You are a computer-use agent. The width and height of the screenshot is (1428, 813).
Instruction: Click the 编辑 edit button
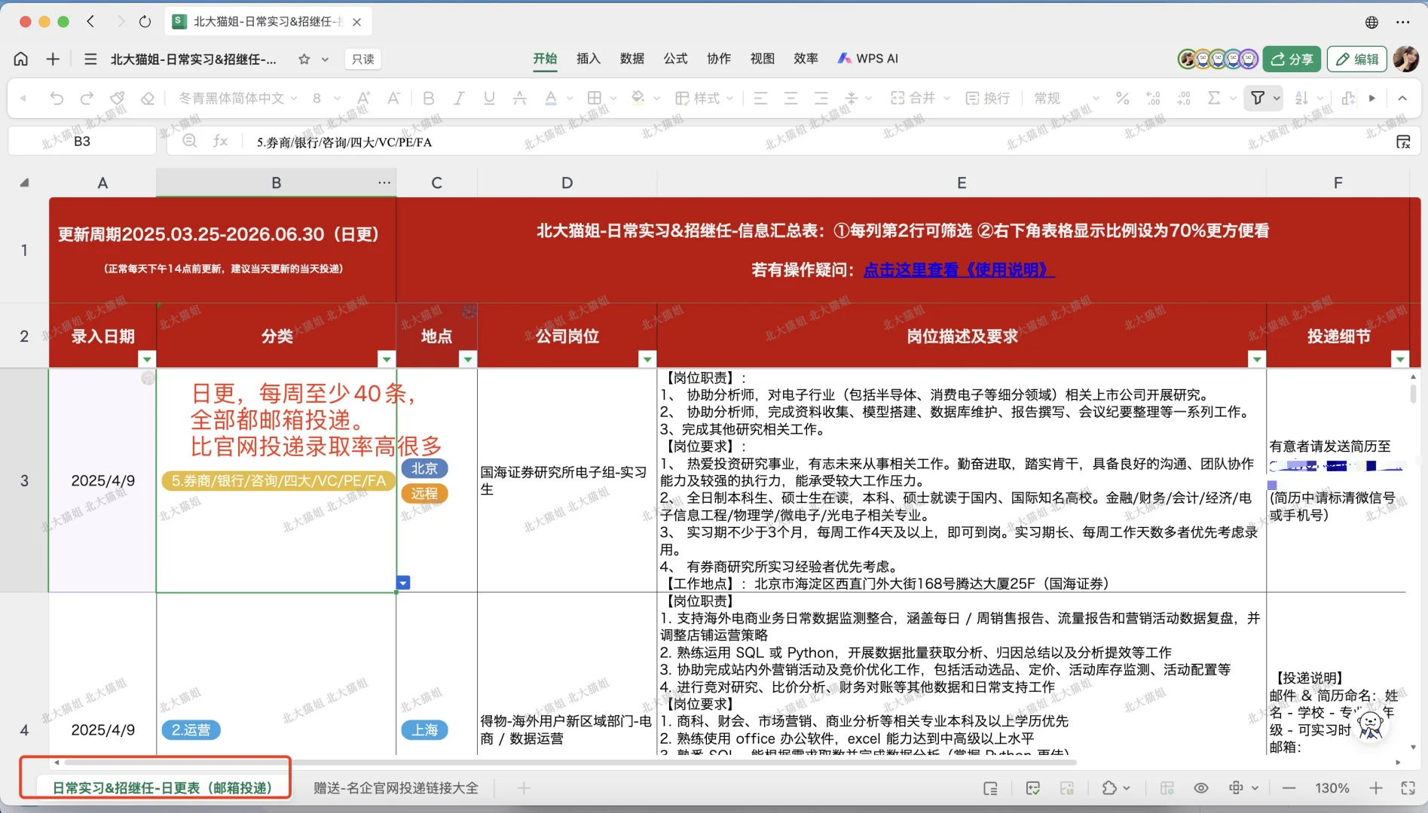[1356, 59]
